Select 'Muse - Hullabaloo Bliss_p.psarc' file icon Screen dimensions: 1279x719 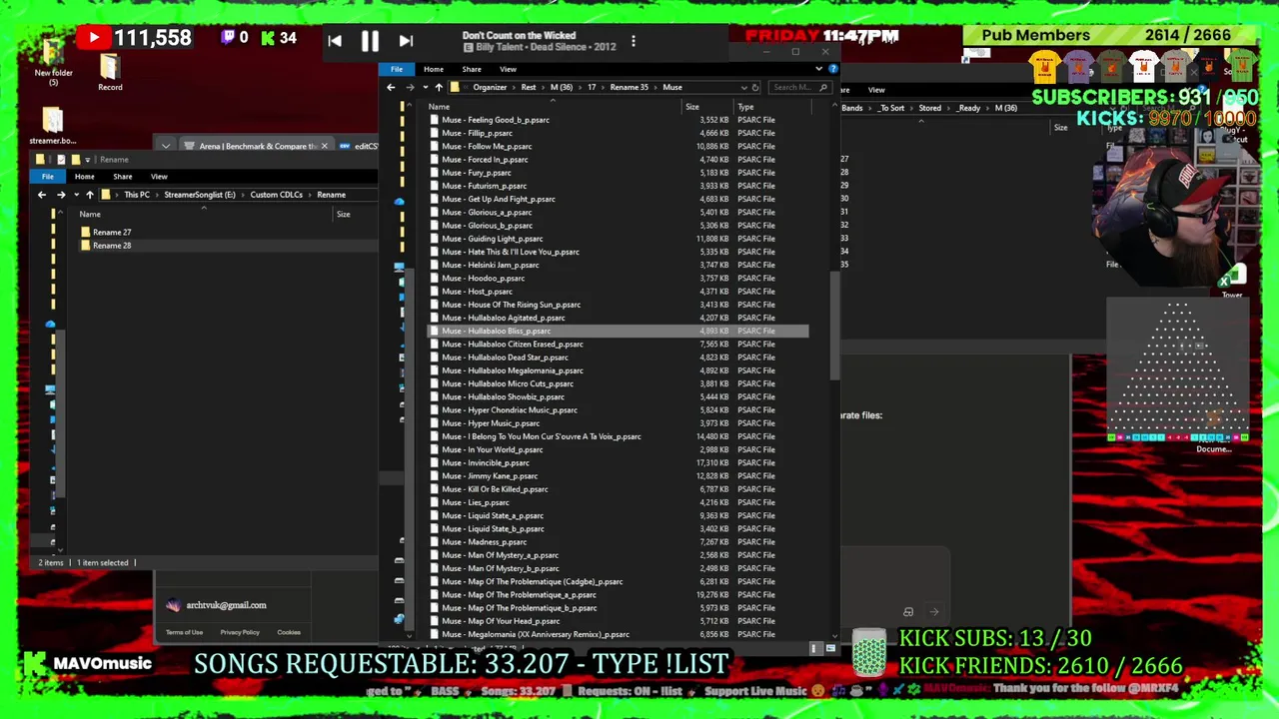435,331
